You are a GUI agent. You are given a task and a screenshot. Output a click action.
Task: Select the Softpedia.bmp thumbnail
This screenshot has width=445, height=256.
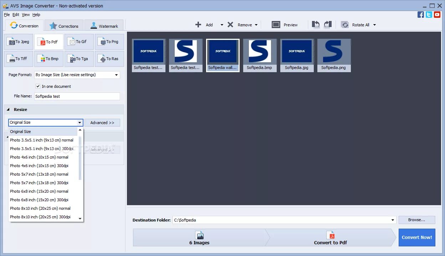pyautogui.click(x=260, y=55)
